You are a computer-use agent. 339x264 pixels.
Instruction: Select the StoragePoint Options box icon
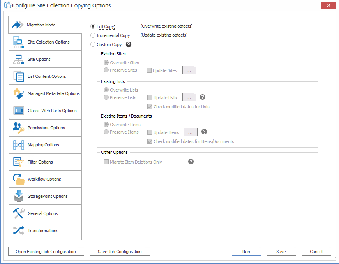click(x=18, y=196)
